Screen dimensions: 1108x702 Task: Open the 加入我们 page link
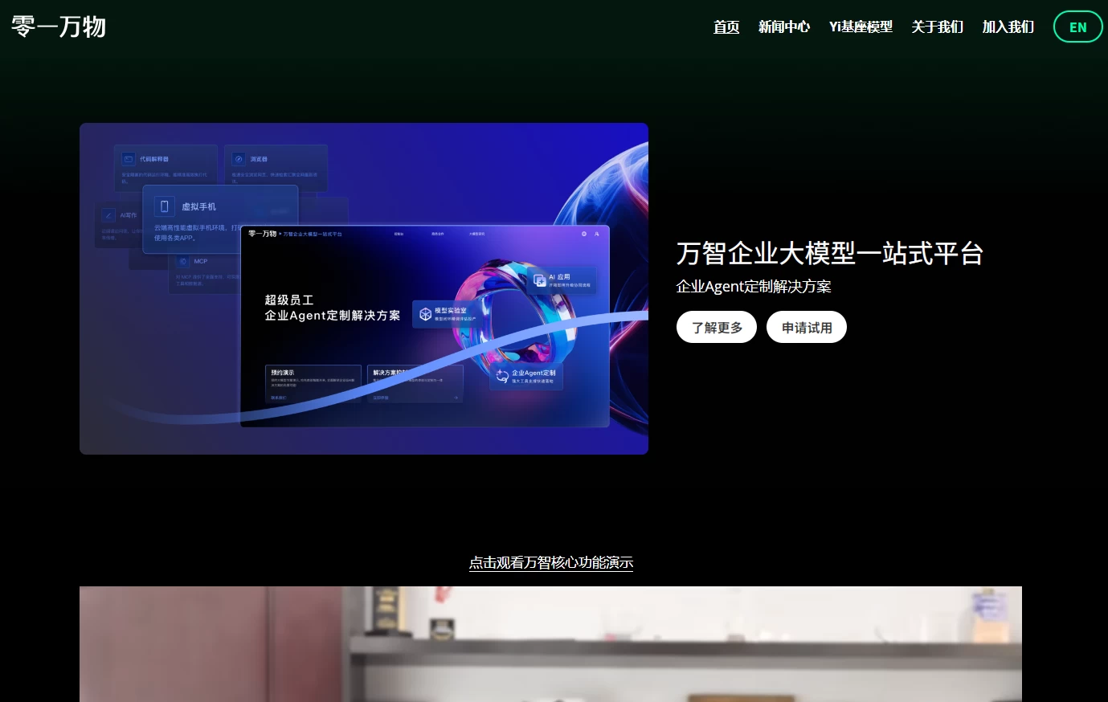tap(1008, 27)
